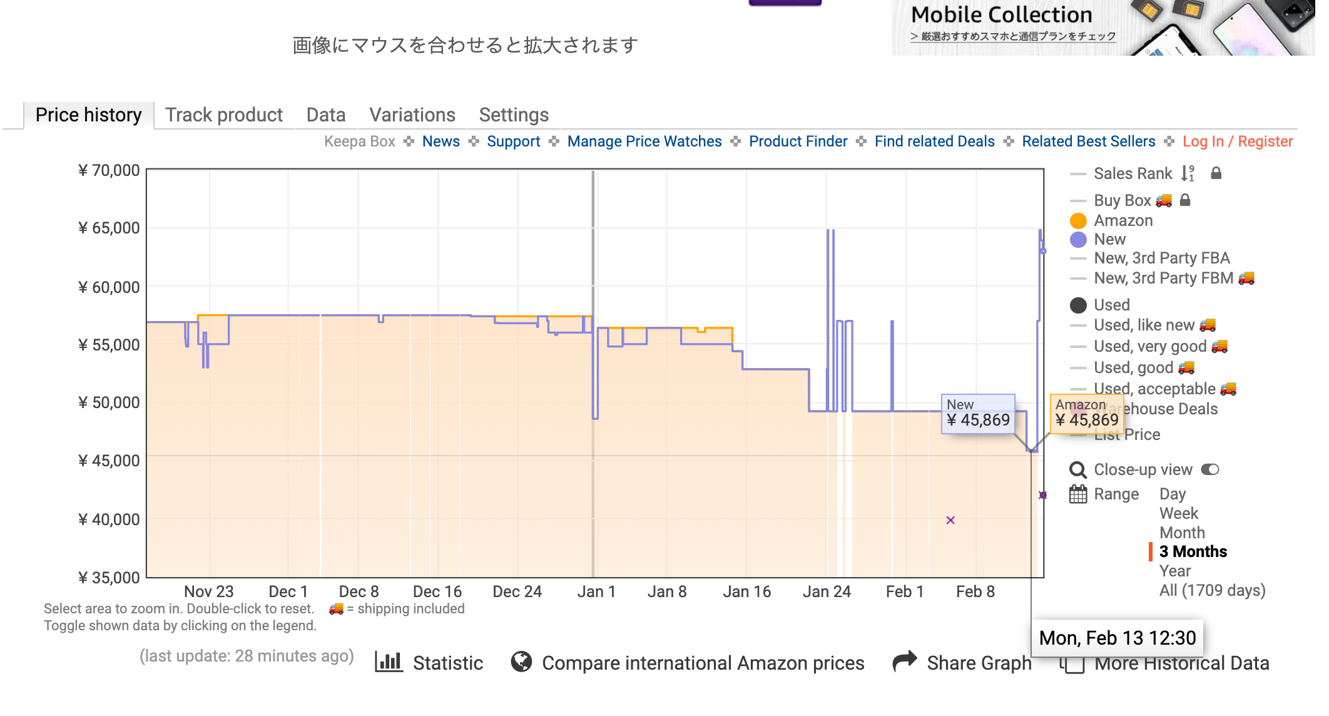Open the Product Finder link
Viewport: 1329px width, 716px height.
798,141
